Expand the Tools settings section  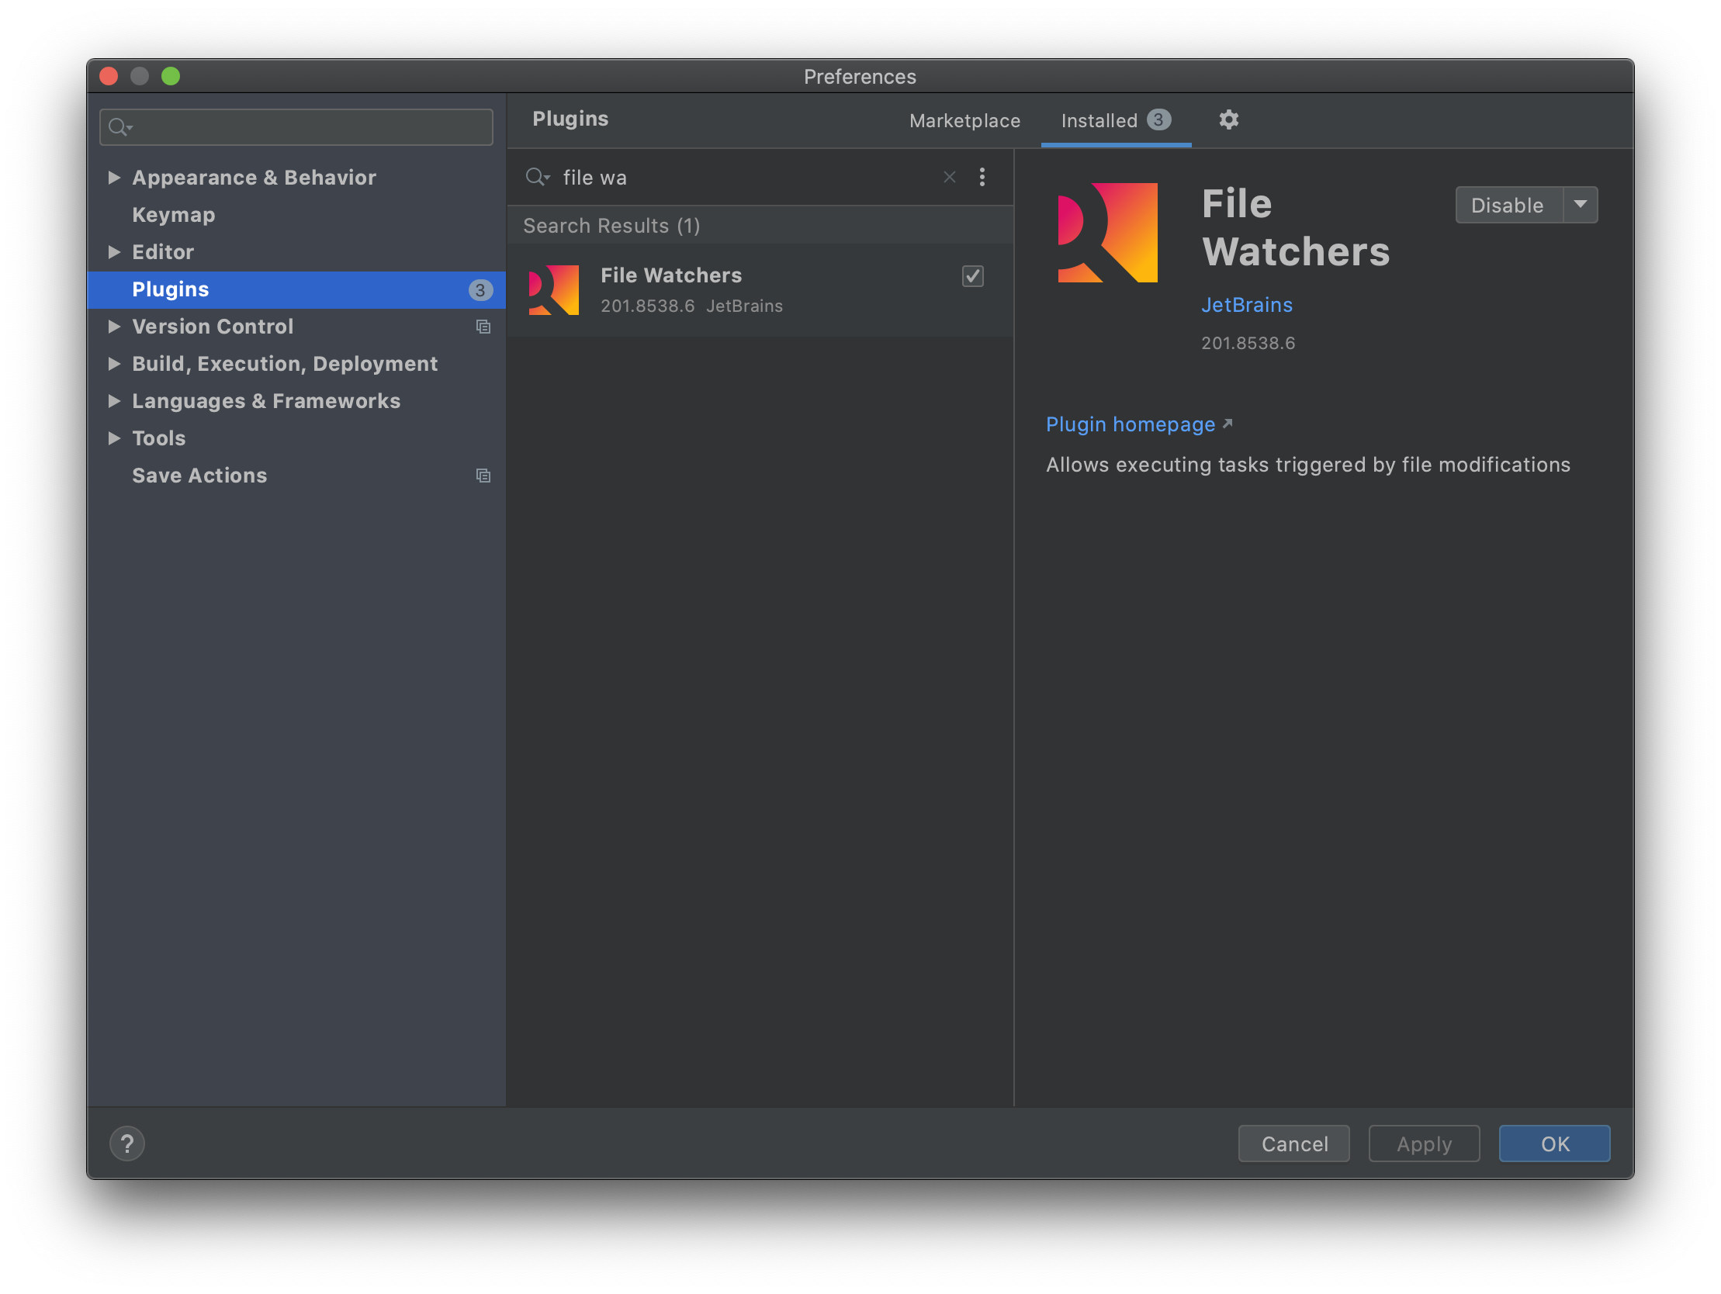click(x=114, y=438)
